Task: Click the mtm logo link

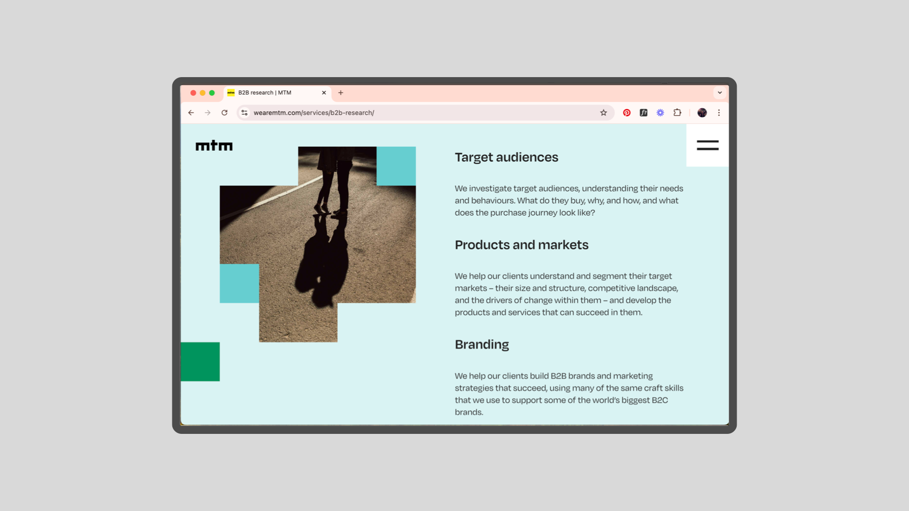Action: [x=214, y=146]
